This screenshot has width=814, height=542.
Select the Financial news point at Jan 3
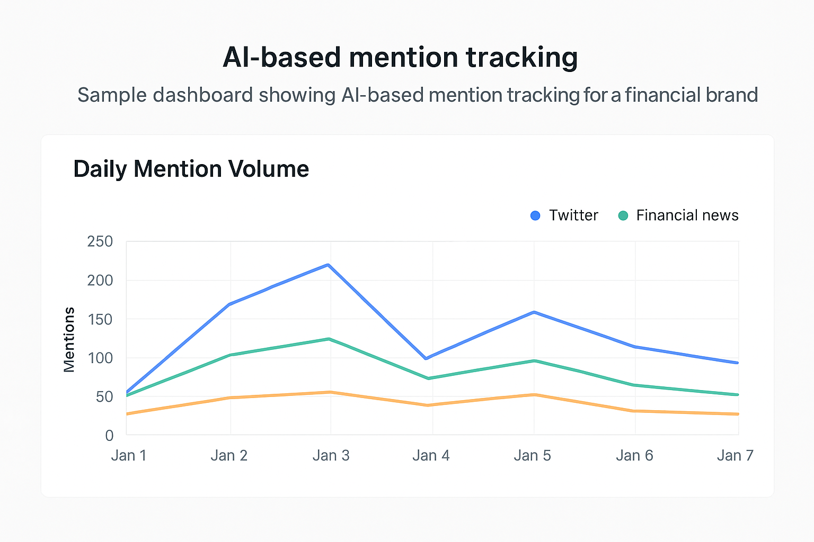tap(329, 339)
